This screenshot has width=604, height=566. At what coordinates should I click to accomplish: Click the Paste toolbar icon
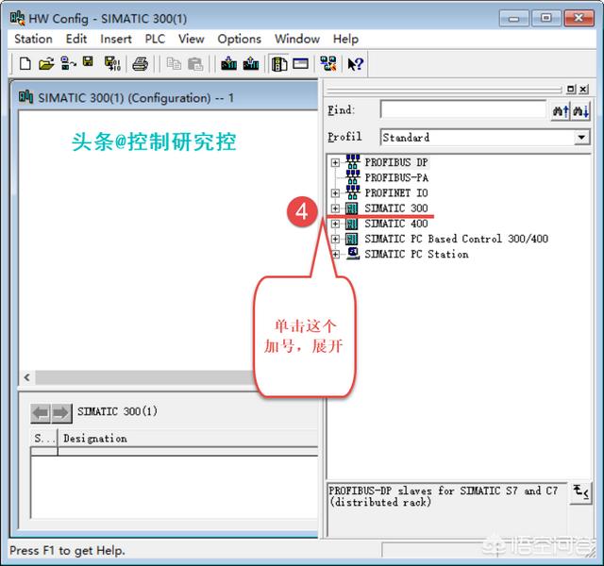(195, 63)
